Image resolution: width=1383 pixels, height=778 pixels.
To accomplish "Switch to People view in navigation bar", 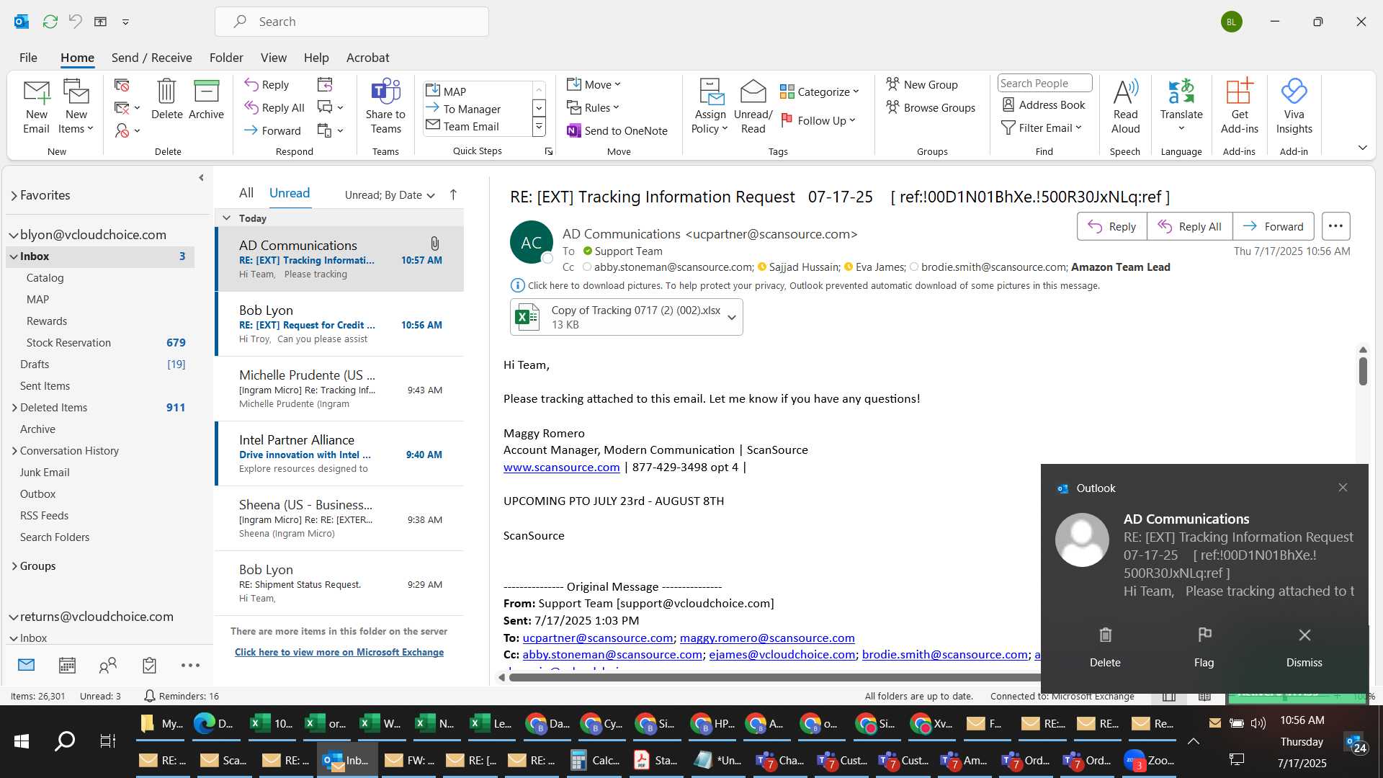I will pyautogui.click(x=108, y=666).
